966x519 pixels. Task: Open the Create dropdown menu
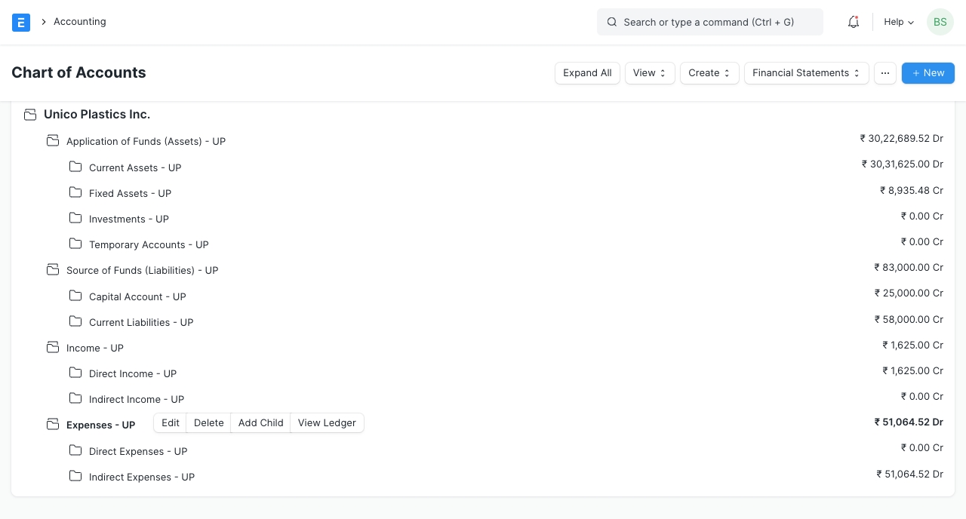pos(709,73)
